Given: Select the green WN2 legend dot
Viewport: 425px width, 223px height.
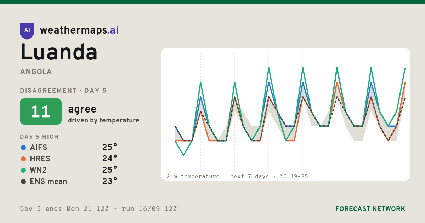Looking at the screenshot, I should (23, 170).
